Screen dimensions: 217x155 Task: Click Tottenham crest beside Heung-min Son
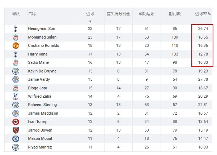point(16,28)
